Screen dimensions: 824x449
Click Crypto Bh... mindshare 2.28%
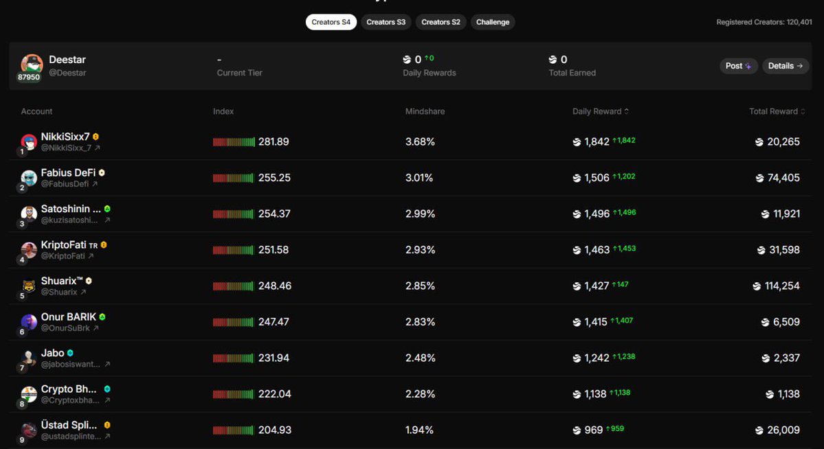pos(420,394)
